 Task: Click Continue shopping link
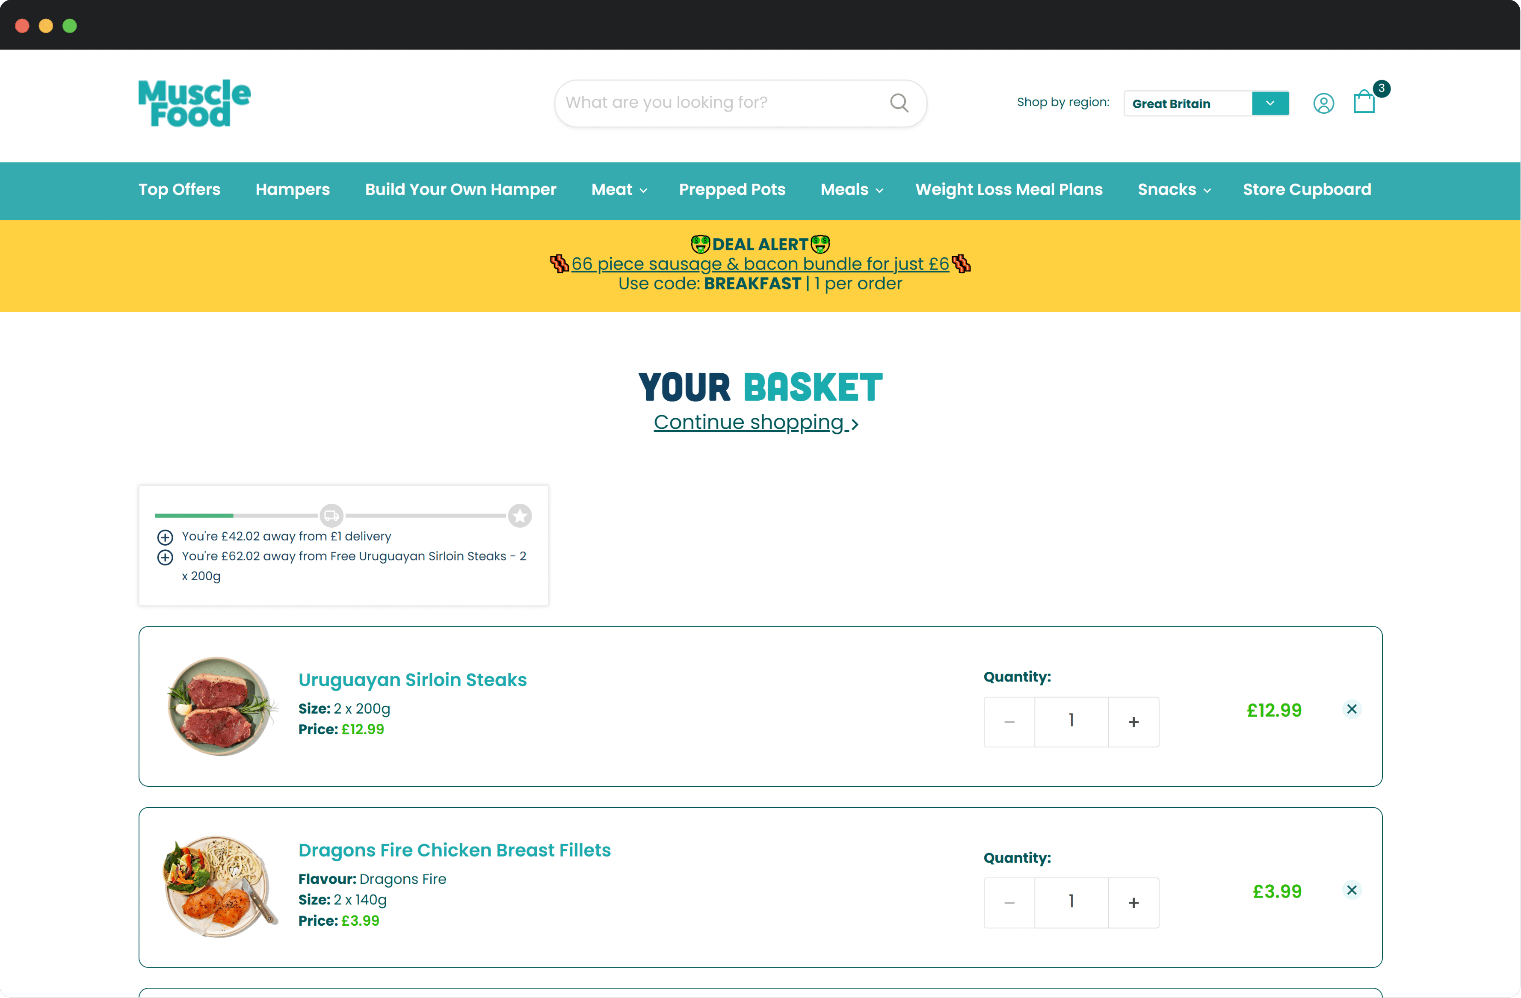[x=756, y=422]
